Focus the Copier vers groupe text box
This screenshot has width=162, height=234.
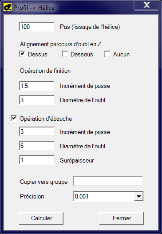[108, 181]
